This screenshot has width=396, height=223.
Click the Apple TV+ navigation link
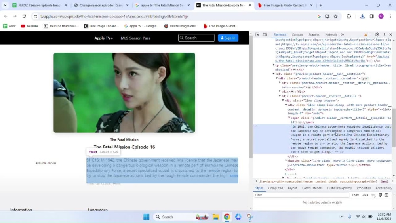coord(103,38)
